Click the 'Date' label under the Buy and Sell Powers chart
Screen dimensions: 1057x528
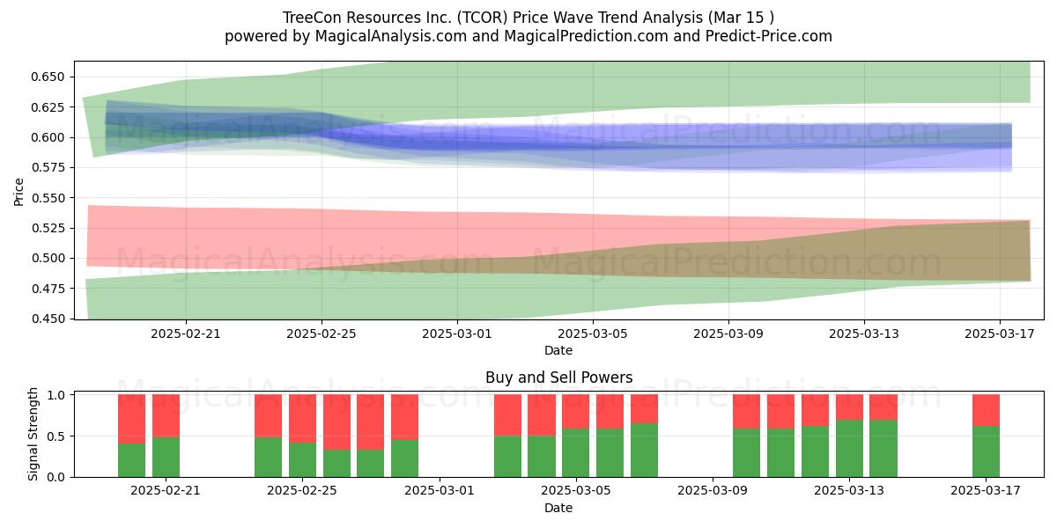[x=558, y=508]
